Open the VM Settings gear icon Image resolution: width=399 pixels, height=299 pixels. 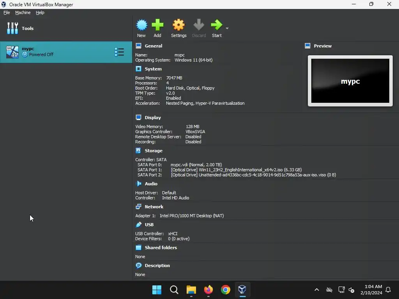(178, 25)
